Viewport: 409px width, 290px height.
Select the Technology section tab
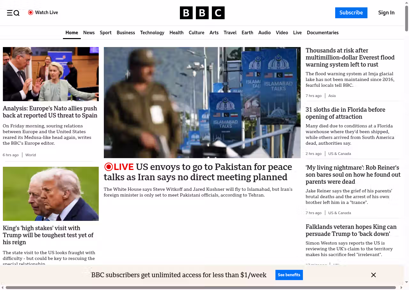pos(152,33)
